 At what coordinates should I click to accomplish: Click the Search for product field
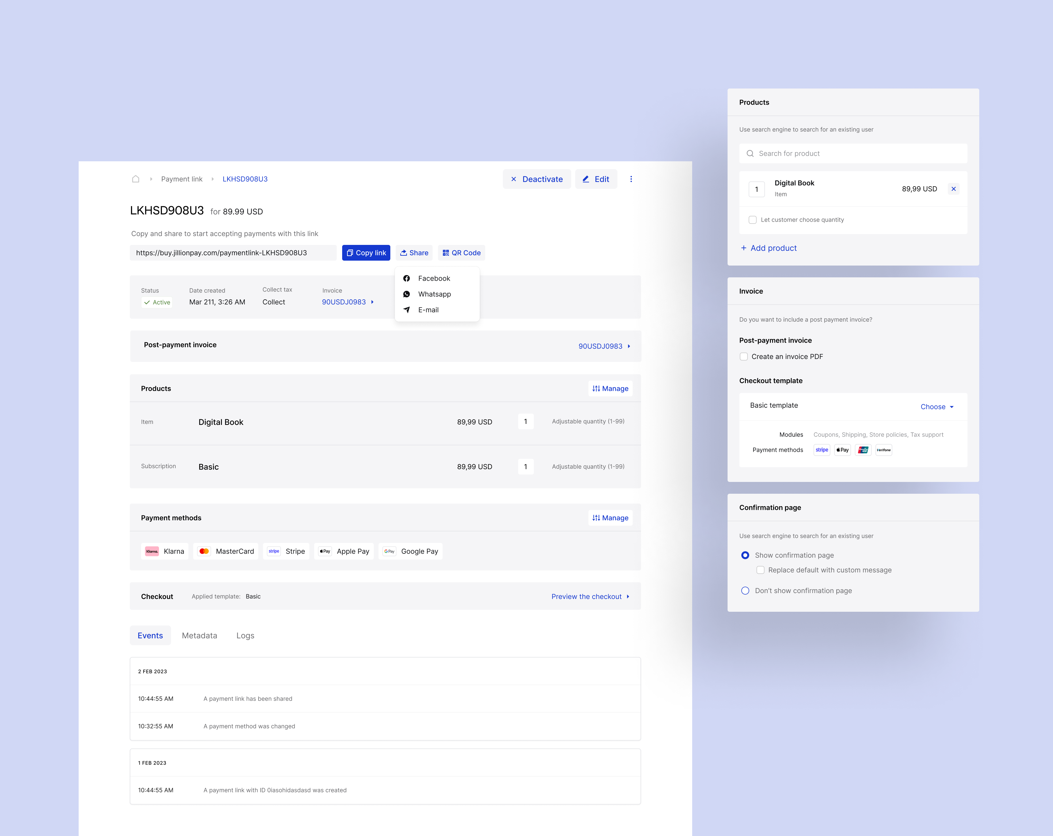click(x=852, y=153)
